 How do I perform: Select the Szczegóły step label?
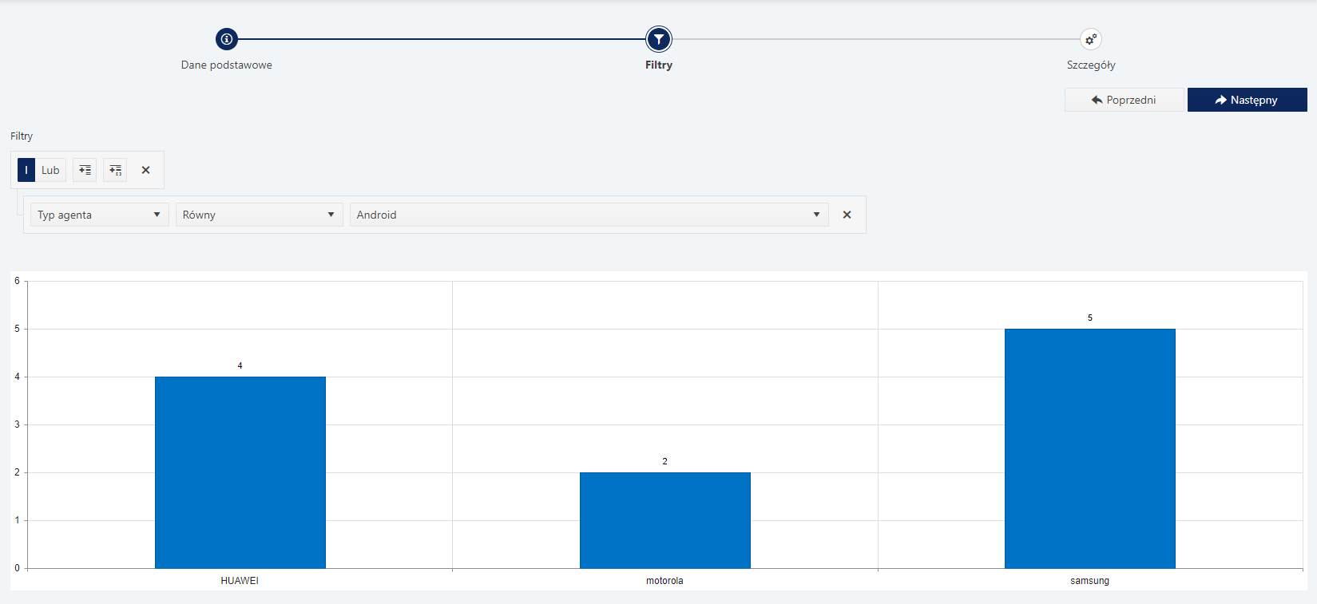1090,65
